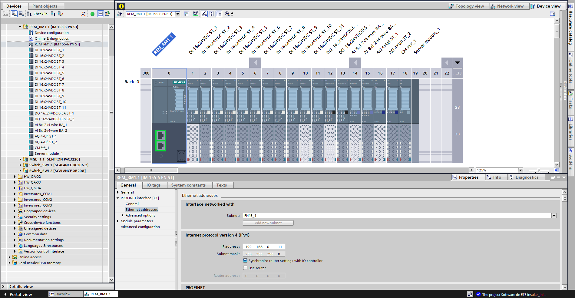
Task: Open the Subnet PN/IE_1 dropdown
Action: [554, 216]
